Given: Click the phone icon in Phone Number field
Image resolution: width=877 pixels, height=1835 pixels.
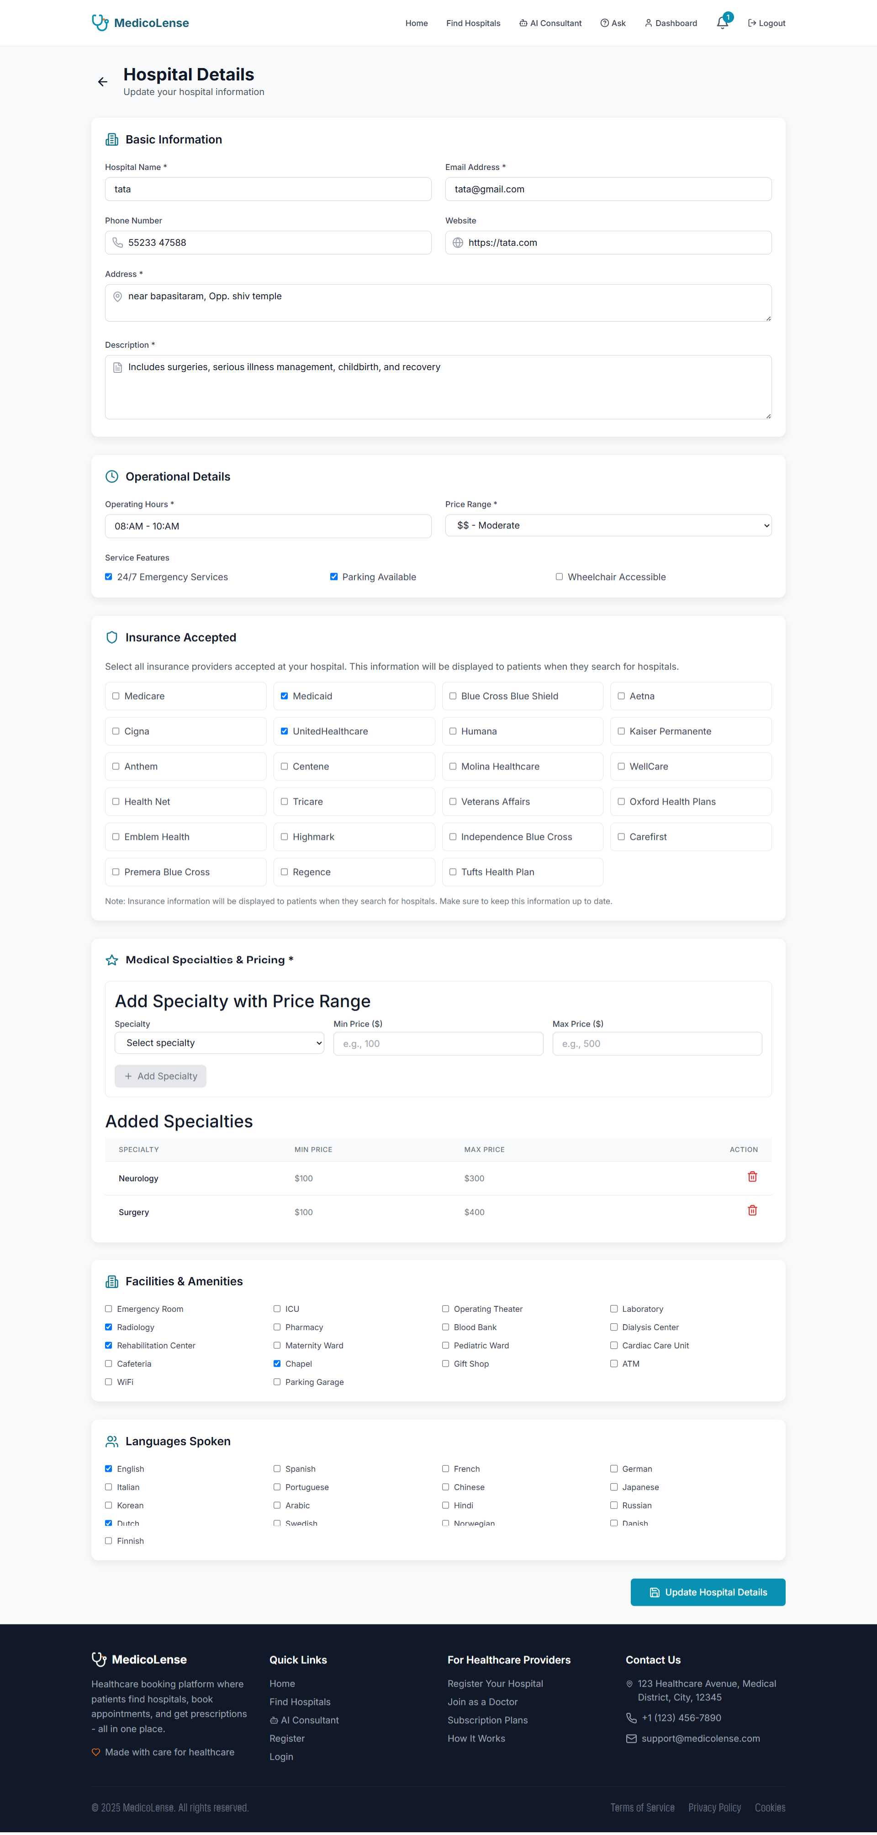Looking at the screenshot, I should pyautogui.click(x=117, y=243).
